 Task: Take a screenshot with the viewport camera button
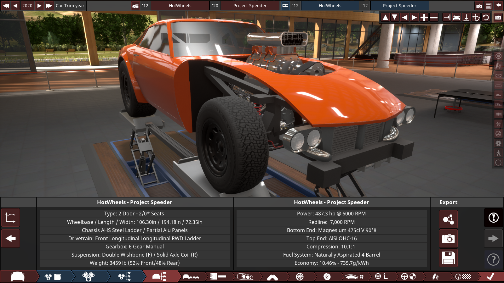[x=498, y=17]
